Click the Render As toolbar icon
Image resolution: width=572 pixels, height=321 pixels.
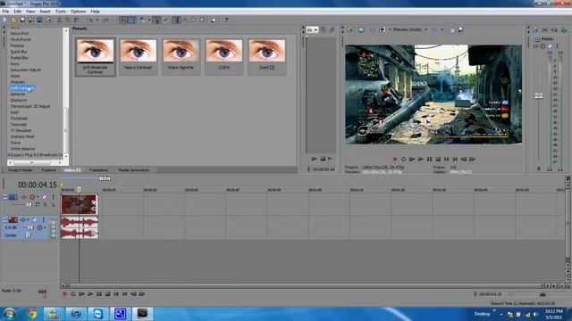coord(39,20)
